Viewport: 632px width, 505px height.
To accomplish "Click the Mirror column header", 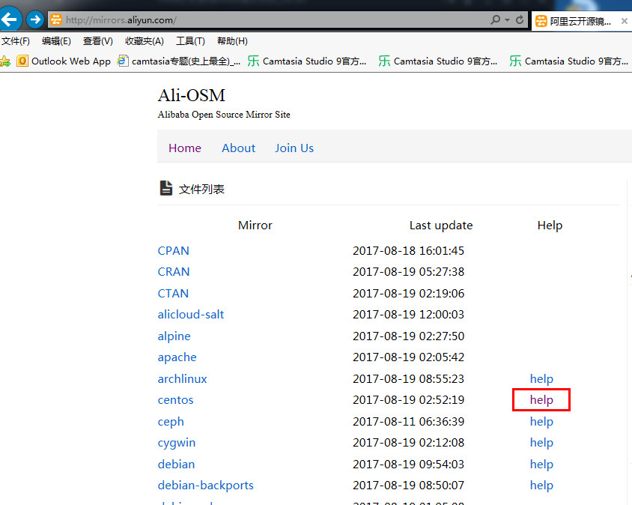I will click(x=255, y=225).
